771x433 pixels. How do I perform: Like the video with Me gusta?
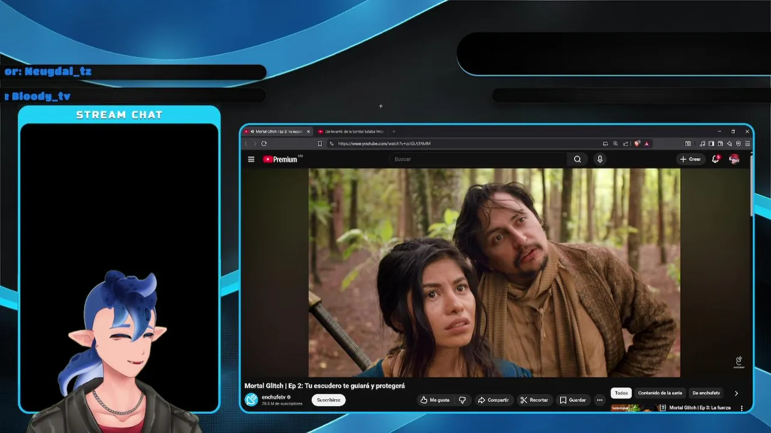[435, 400]
